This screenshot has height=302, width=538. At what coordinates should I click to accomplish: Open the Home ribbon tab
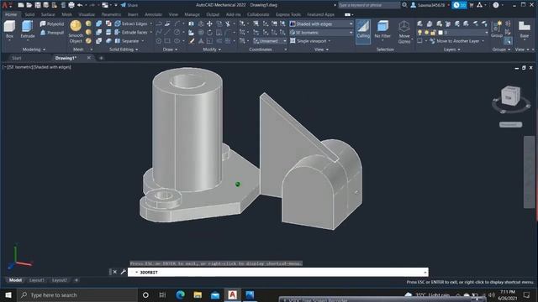click(x=11, y=14)
